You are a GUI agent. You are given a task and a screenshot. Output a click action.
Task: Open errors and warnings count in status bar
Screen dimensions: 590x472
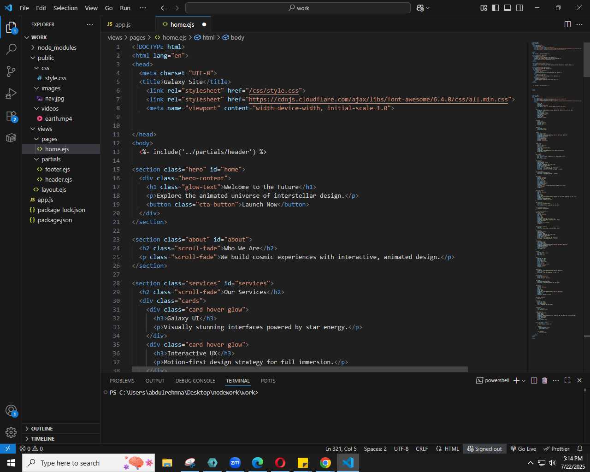tap(31, 448)
